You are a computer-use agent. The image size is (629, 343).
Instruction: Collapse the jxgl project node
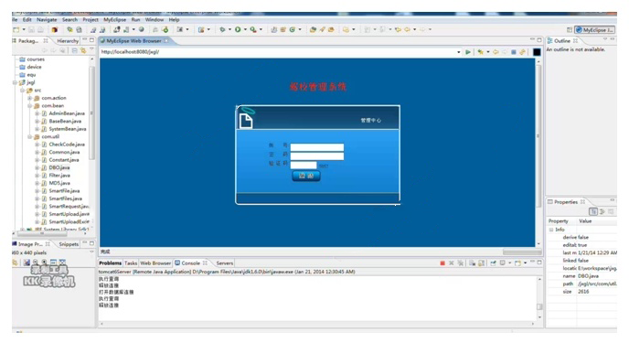pyautogui.click(x=15, y=82)
